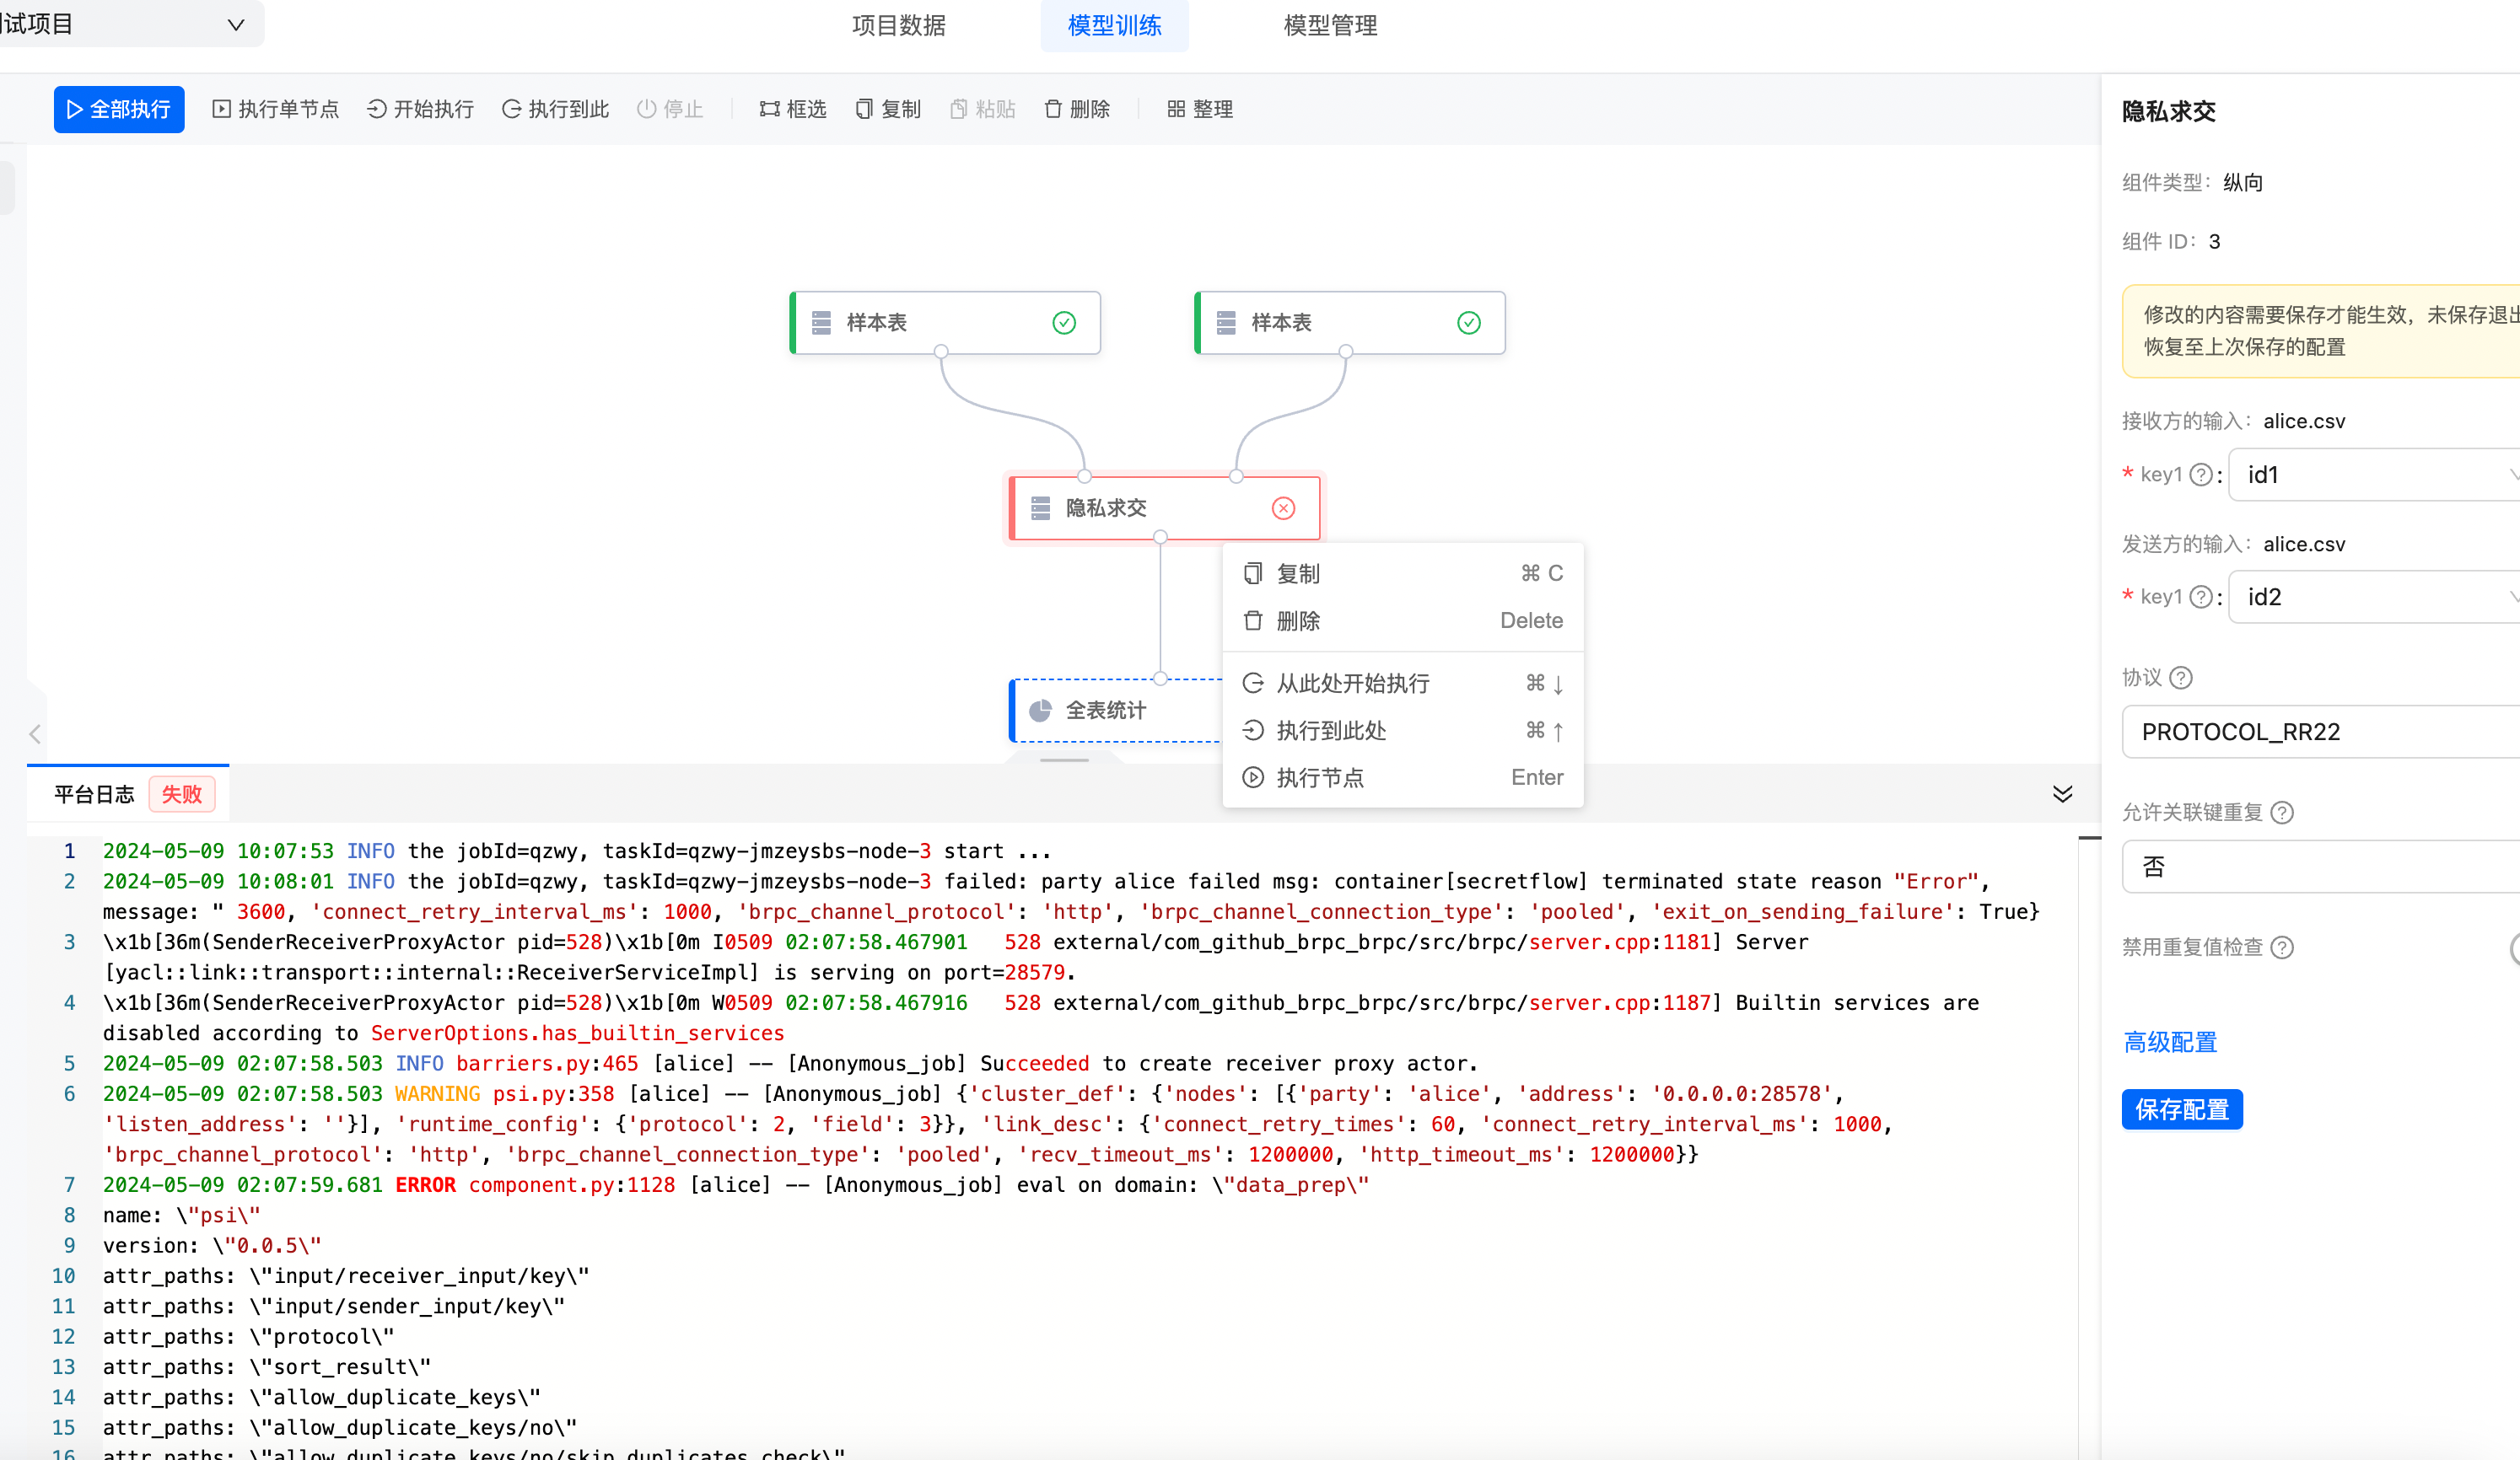This screenshot has height=1460, width=2520.
Task: Click the help icon beside 禁用重复值检查
Action: [x=2282, y=947]
